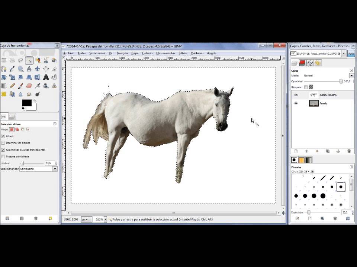The height and width of the screenshot is (267, 357).
Task: Select the Alignment tool
Action: coord(46,69)
